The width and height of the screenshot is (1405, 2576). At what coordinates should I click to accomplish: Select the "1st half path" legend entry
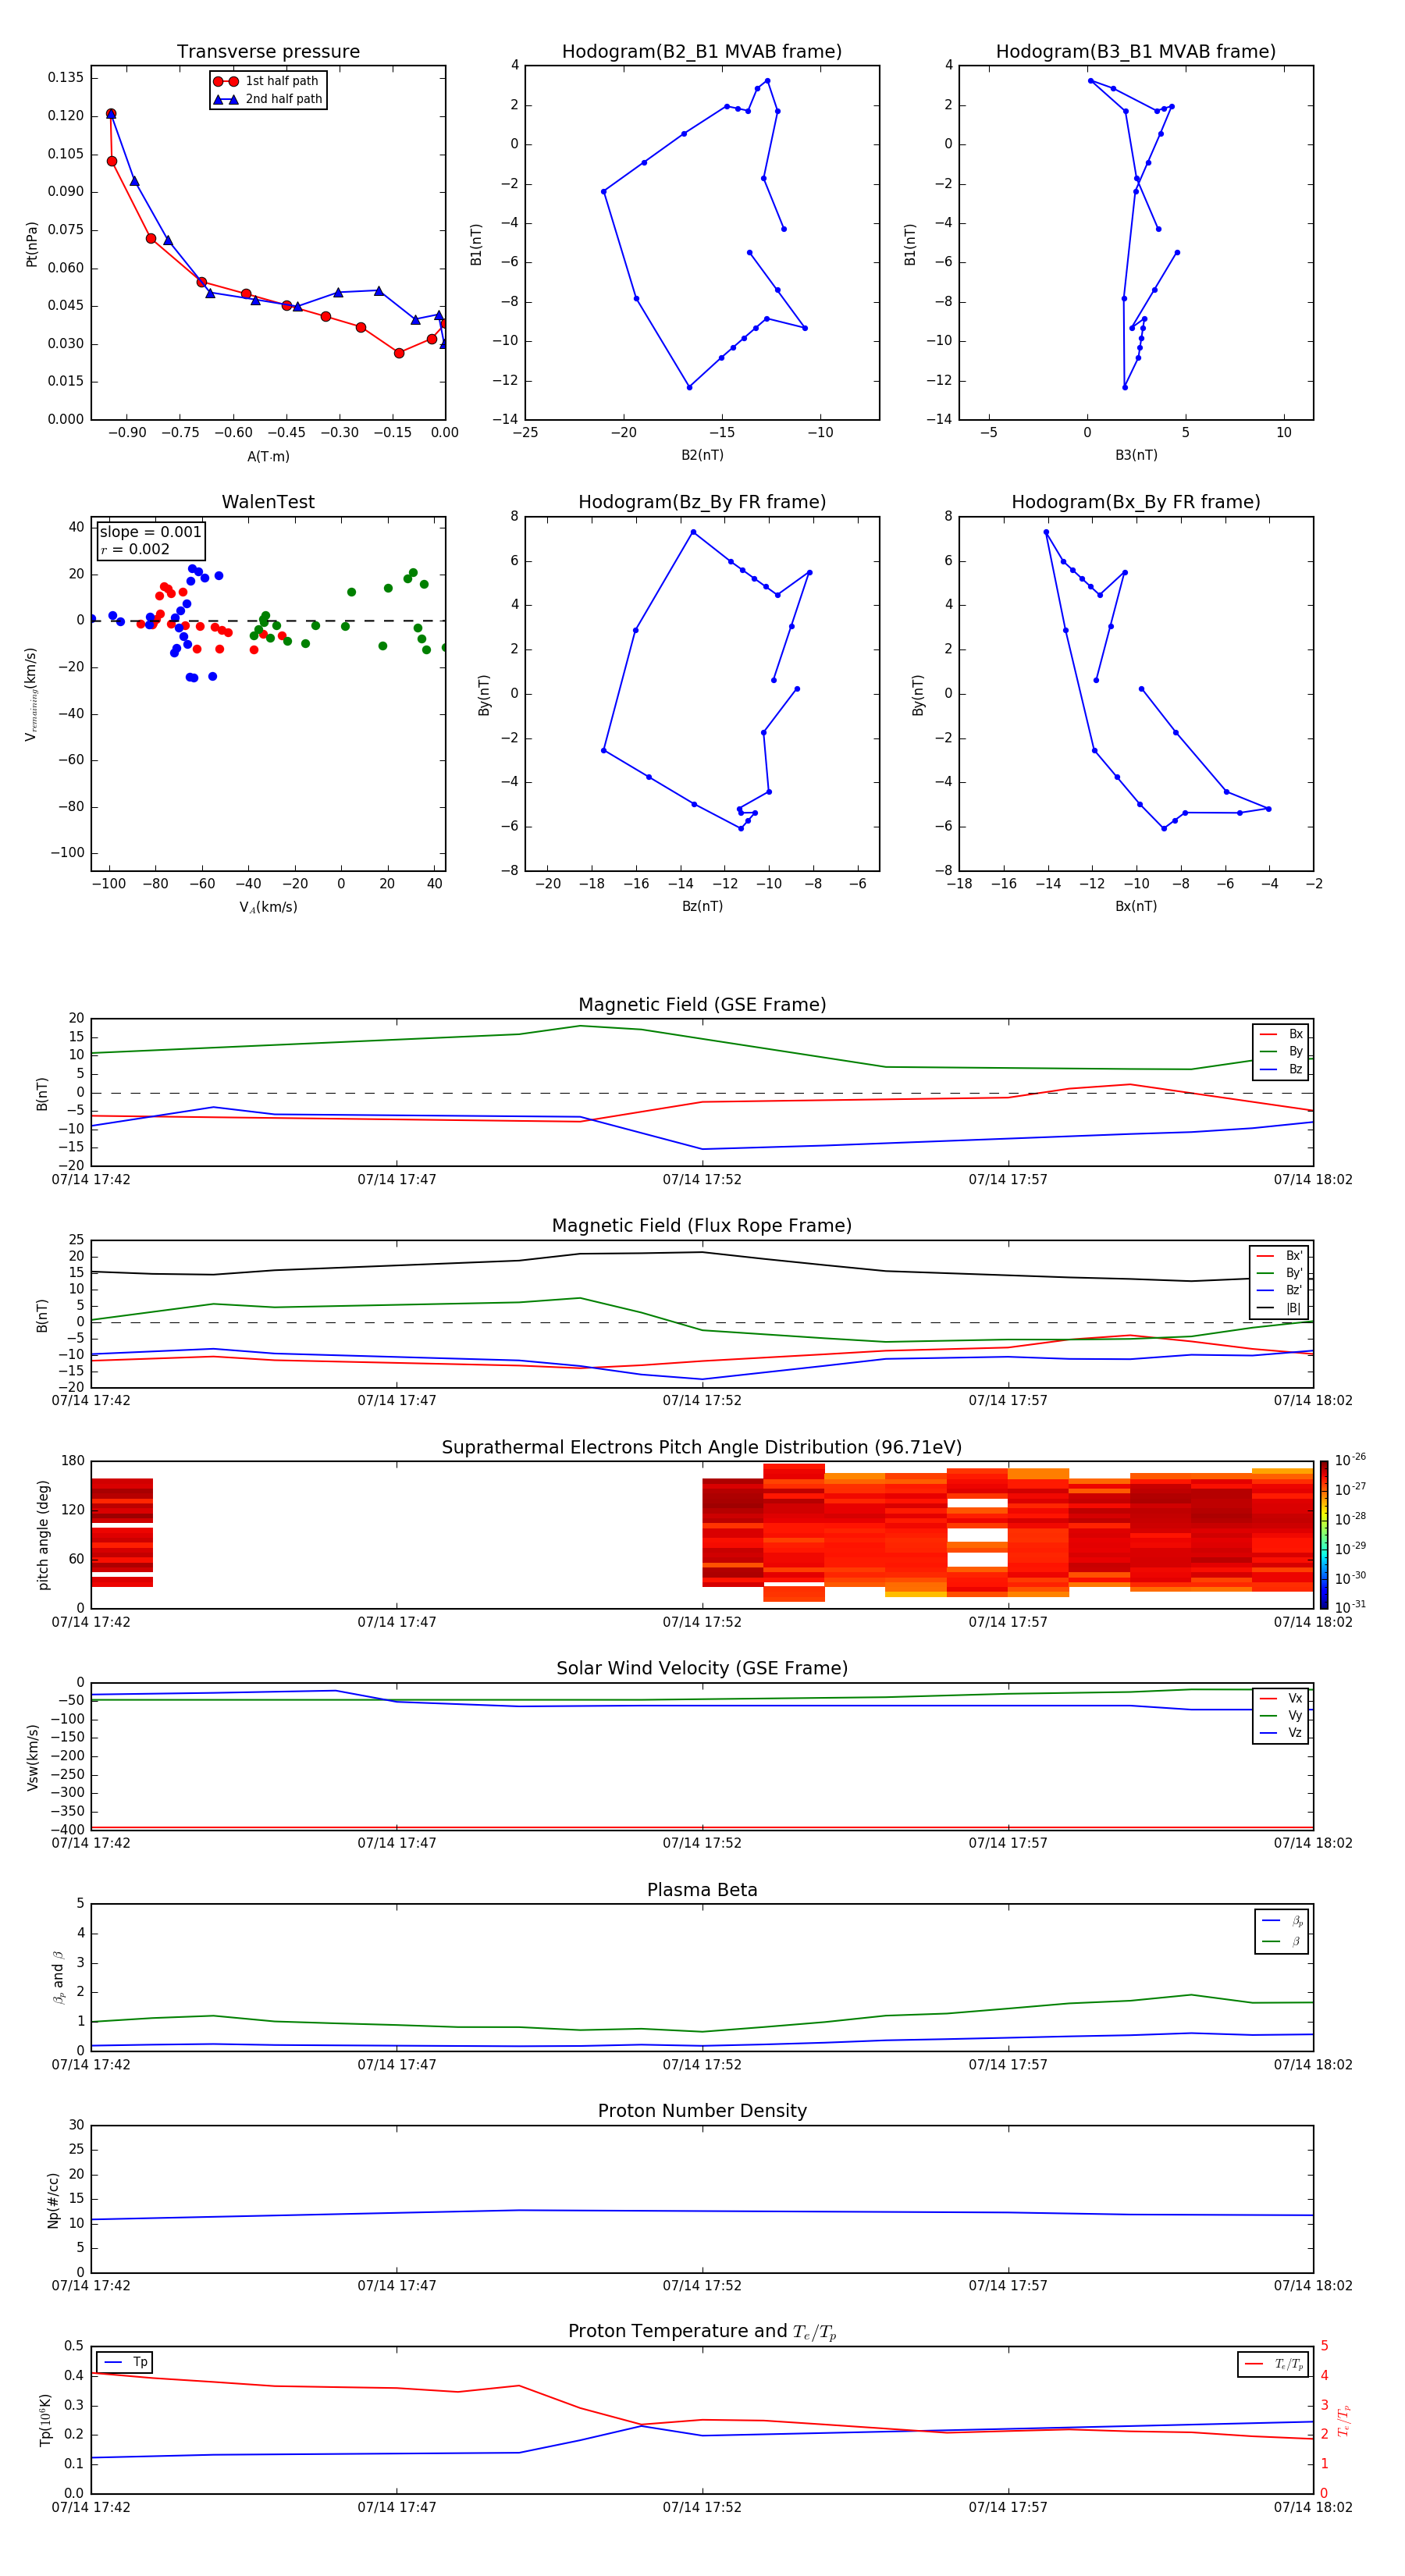pyautogui.click(x=266, y=81)
